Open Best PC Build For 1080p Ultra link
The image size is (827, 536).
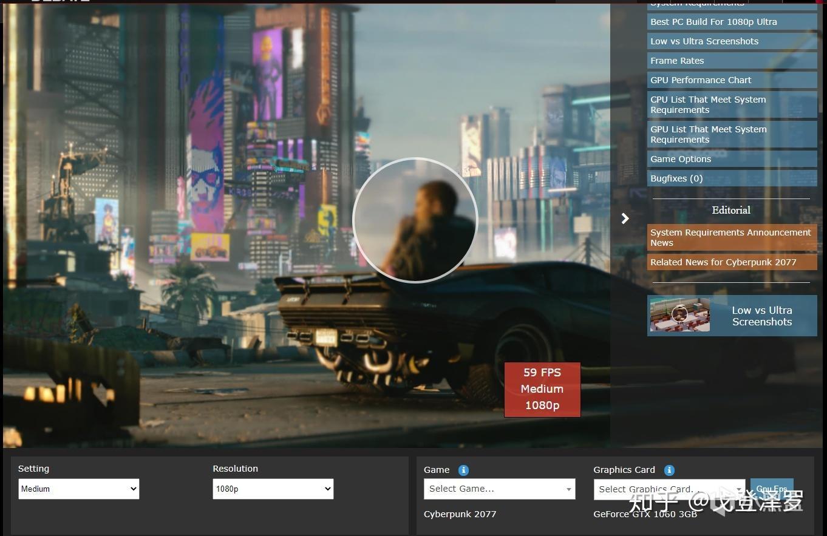732,22
